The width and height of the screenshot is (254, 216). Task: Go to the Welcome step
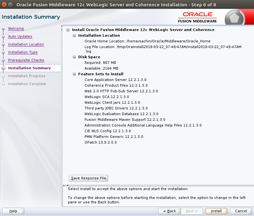pyautogui.click(x=16, y=28)
